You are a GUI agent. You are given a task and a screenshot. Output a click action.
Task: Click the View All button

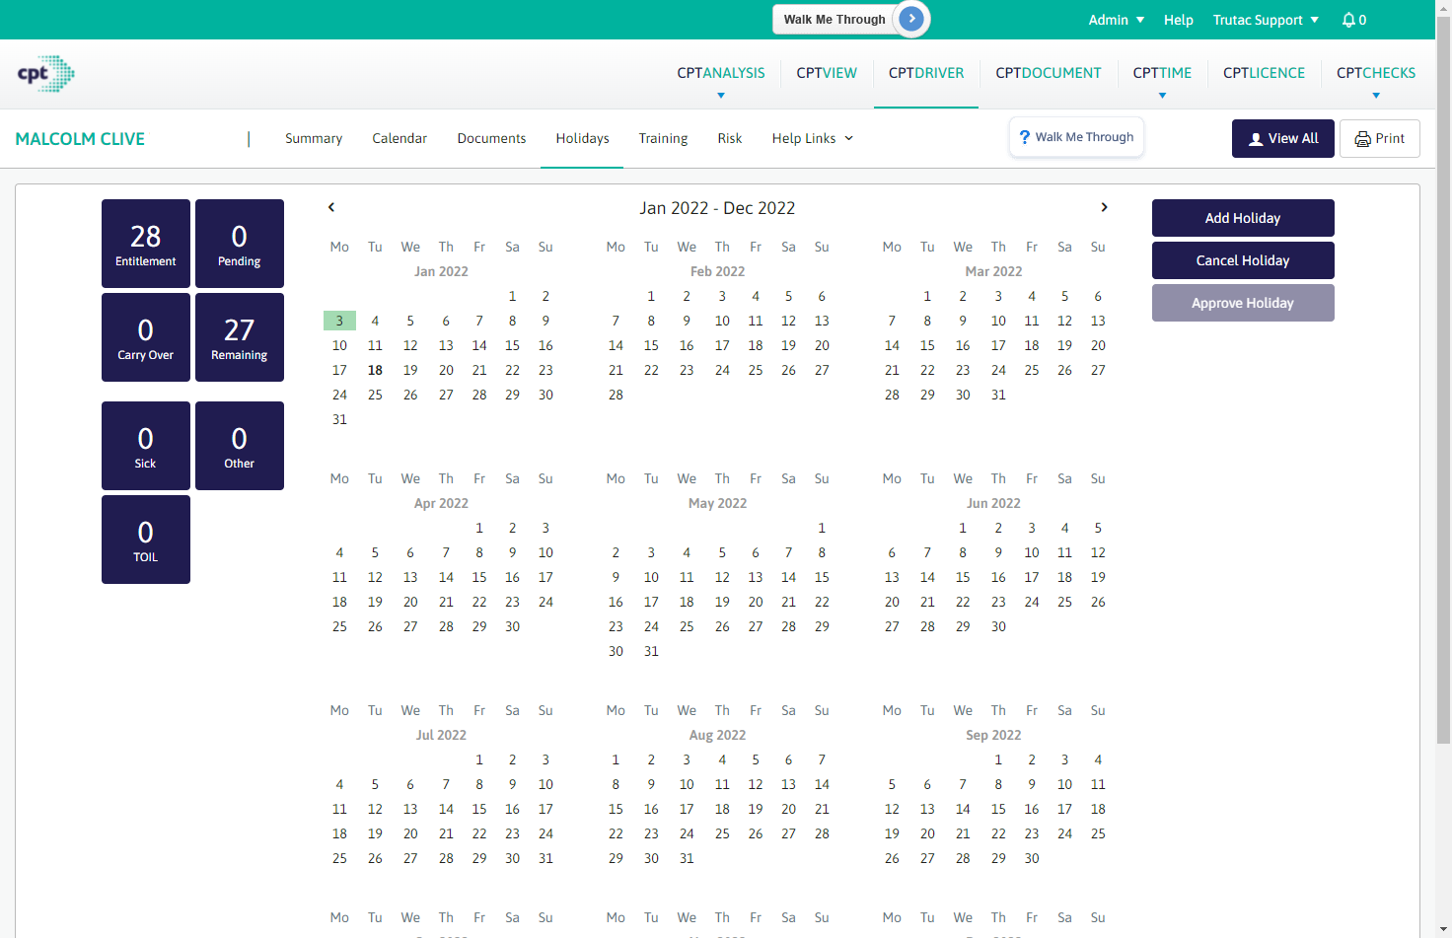pyautogui.click(x=1282, y=139)
